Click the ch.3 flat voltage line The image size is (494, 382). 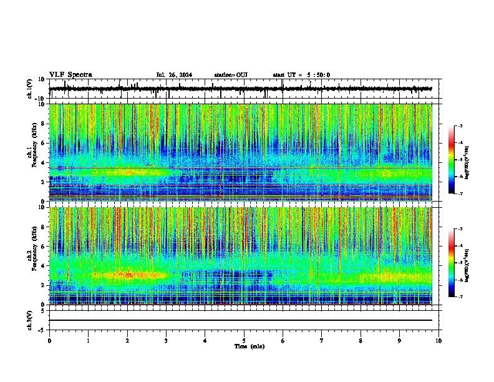point(240,320)
